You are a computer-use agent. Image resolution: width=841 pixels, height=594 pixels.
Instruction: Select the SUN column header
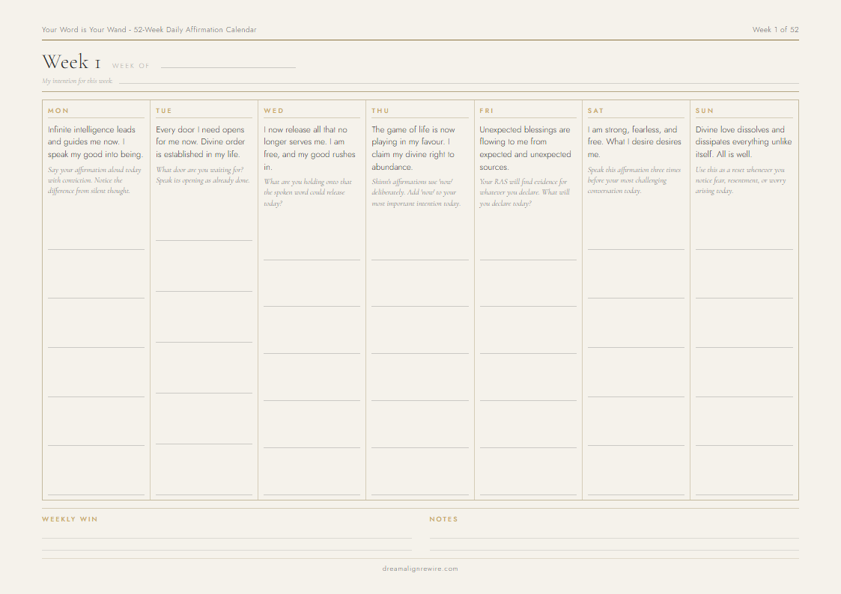click(x=704, y=111)
